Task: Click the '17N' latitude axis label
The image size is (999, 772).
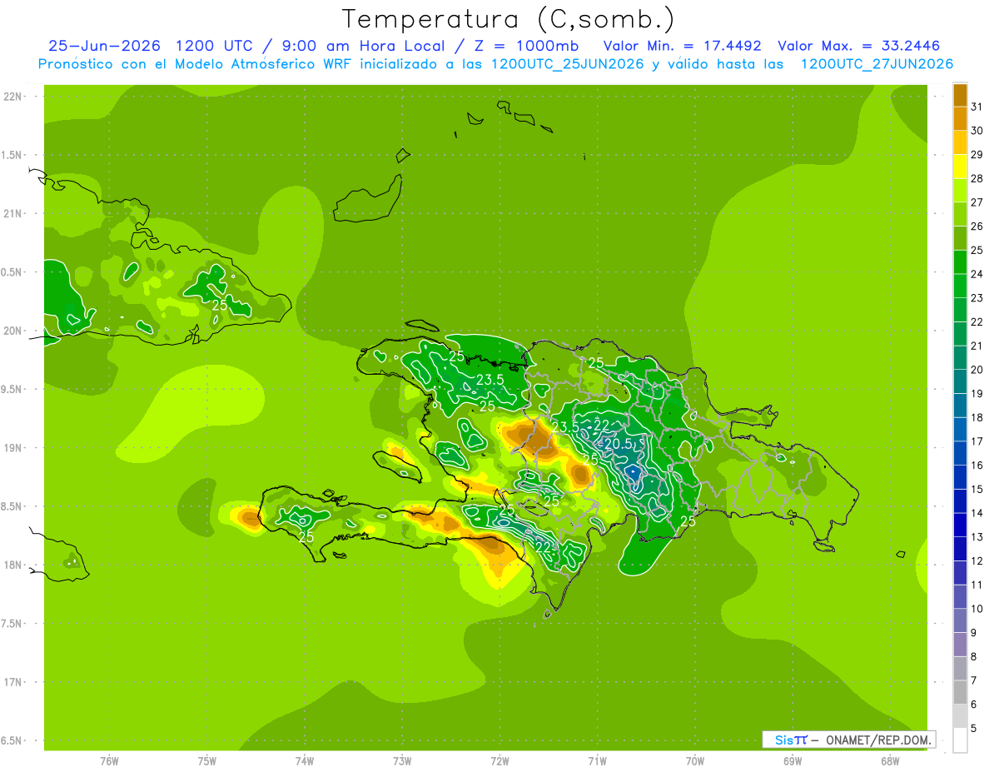Action: point(13,683)
